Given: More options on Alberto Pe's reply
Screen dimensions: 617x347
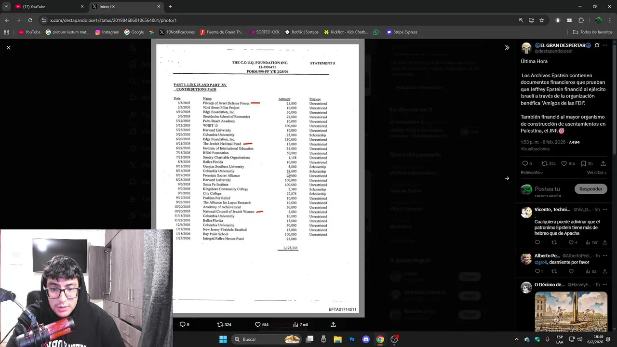Looking at the screenshot, I should (x=605, y=256).
